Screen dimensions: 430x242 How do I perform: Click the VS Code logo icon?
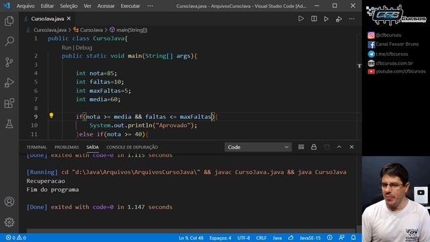[x=7, y=5]
